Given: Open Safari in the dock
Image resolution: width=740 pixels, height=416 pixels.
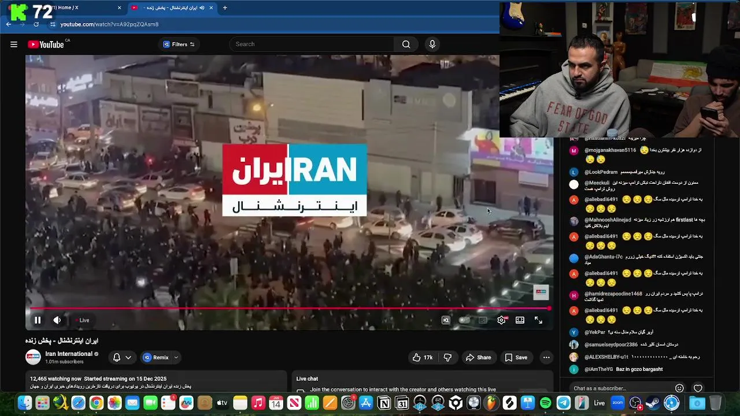Looking at the screenshot, I should coord(78,403).
